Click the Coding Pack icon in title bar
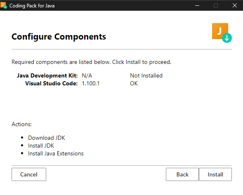 click(4, 5)
